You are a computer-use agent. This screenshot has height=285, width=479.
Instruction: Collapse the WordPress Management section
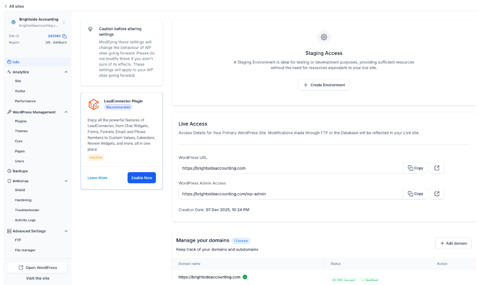tap(66, 112)
